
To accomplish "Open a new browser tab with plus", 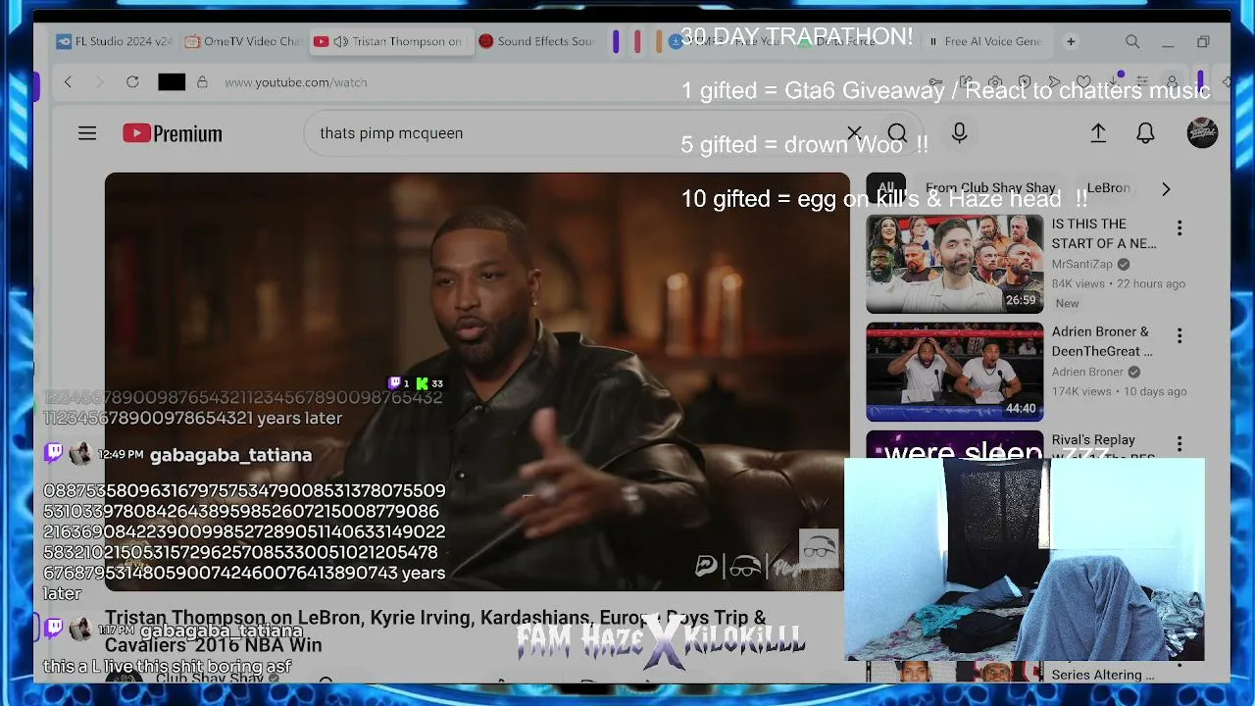I will point(1071,42).
